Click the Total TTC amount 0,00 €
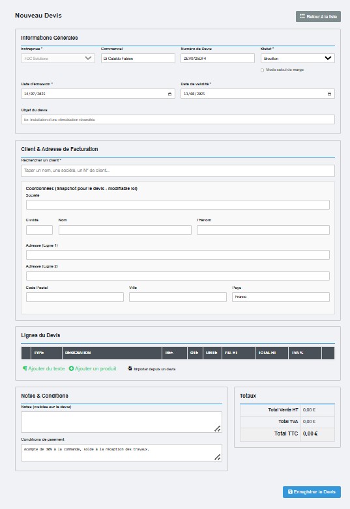Image resolution: width=350 pixels, height=509 pixels. [x=310, y=433]
